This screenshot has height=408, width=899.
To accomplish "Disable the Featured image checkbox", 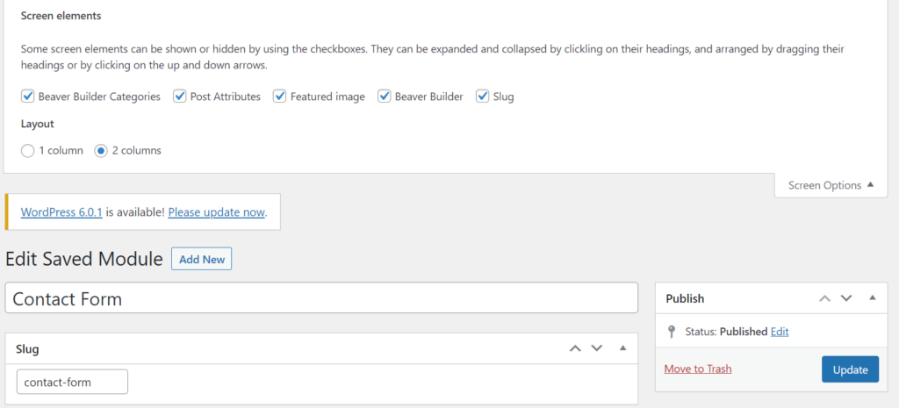I will click(x=280, y=97).
